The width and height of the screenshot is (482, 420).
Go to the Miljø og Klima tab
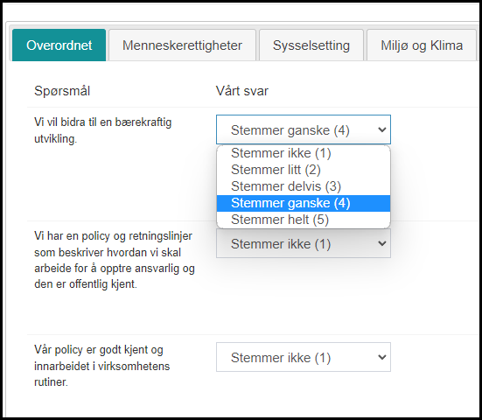(x=422, y=45)
